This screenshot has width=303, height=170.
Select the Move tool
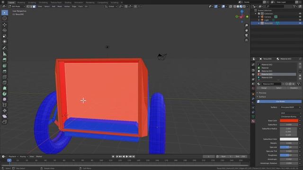(x=5, y=25)
